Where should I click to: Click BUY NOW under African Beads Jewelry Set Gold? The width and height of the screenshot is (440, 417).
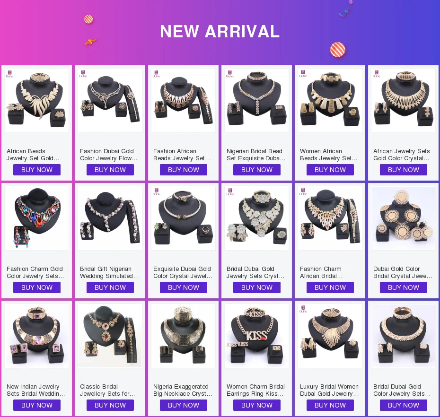(x=37, y=170)
